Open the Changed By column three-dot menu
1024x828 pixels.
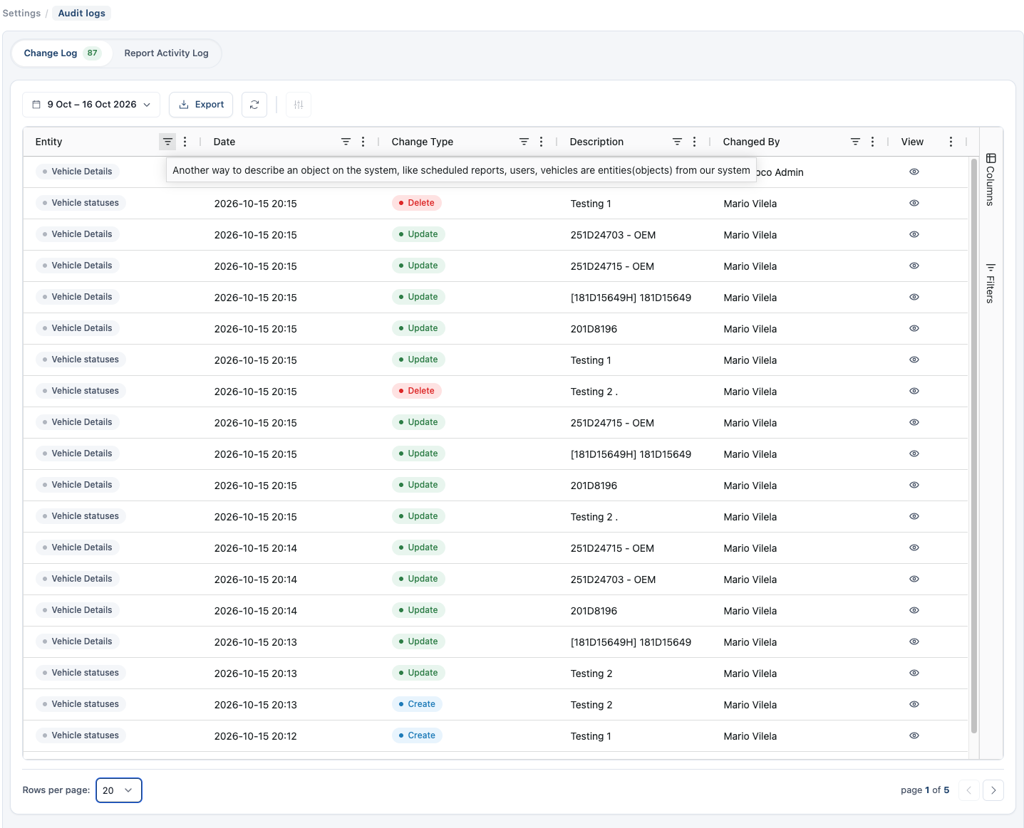tap(873, 142)
